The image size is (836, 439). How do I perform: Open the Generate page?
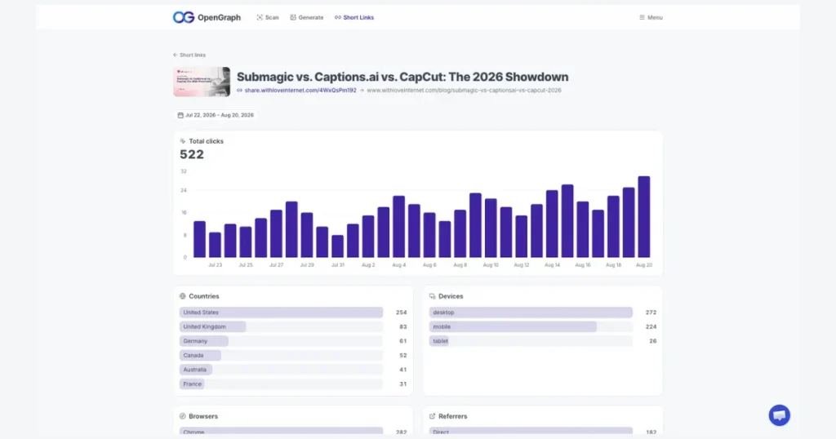point(307,18)
